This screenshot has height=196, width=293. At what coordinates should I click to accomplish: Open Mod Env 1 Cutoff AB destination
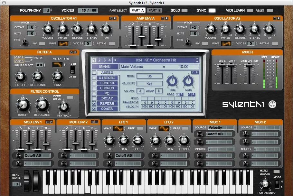[37, 155]
